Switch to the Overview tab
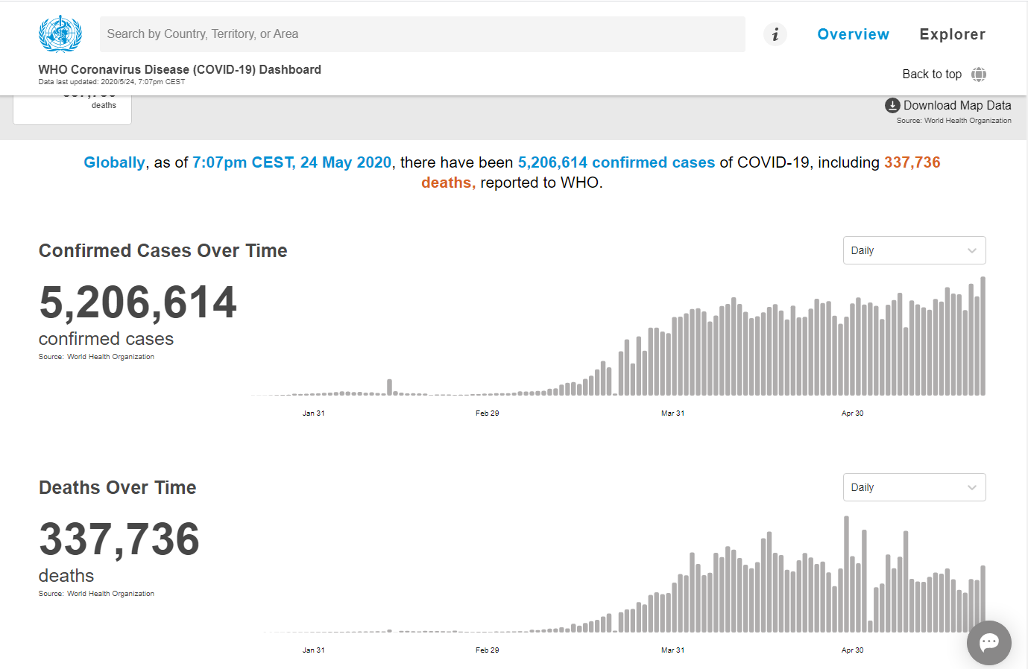The height and width of the screenshot is (669, 1028). pos(853,34)
